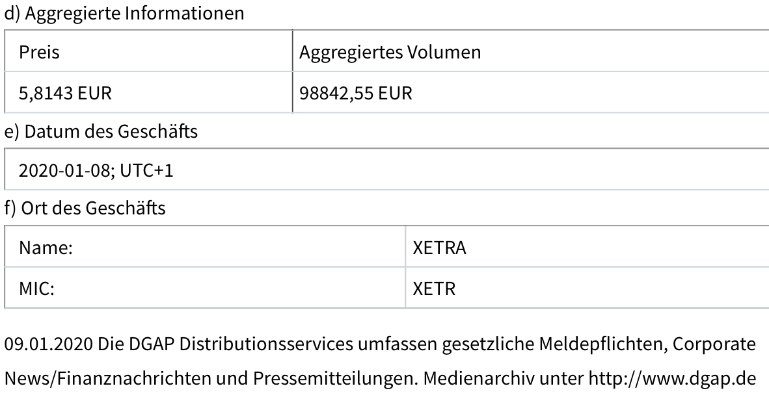Select the XETRA value cell

(440, 248)
